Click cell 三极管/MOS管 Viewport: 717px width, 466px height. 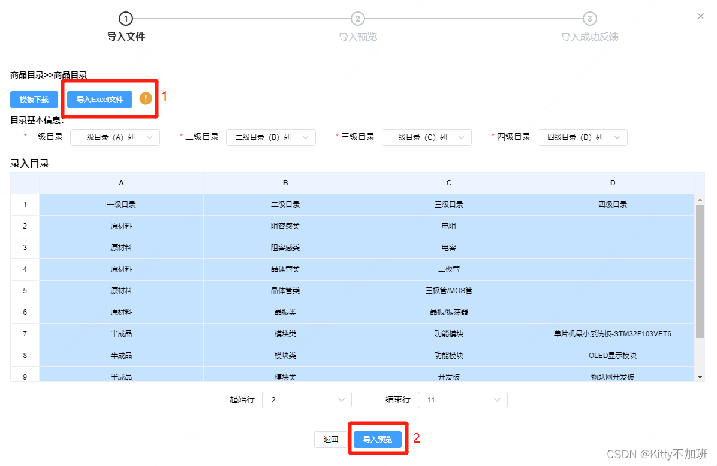coord(448,291)
